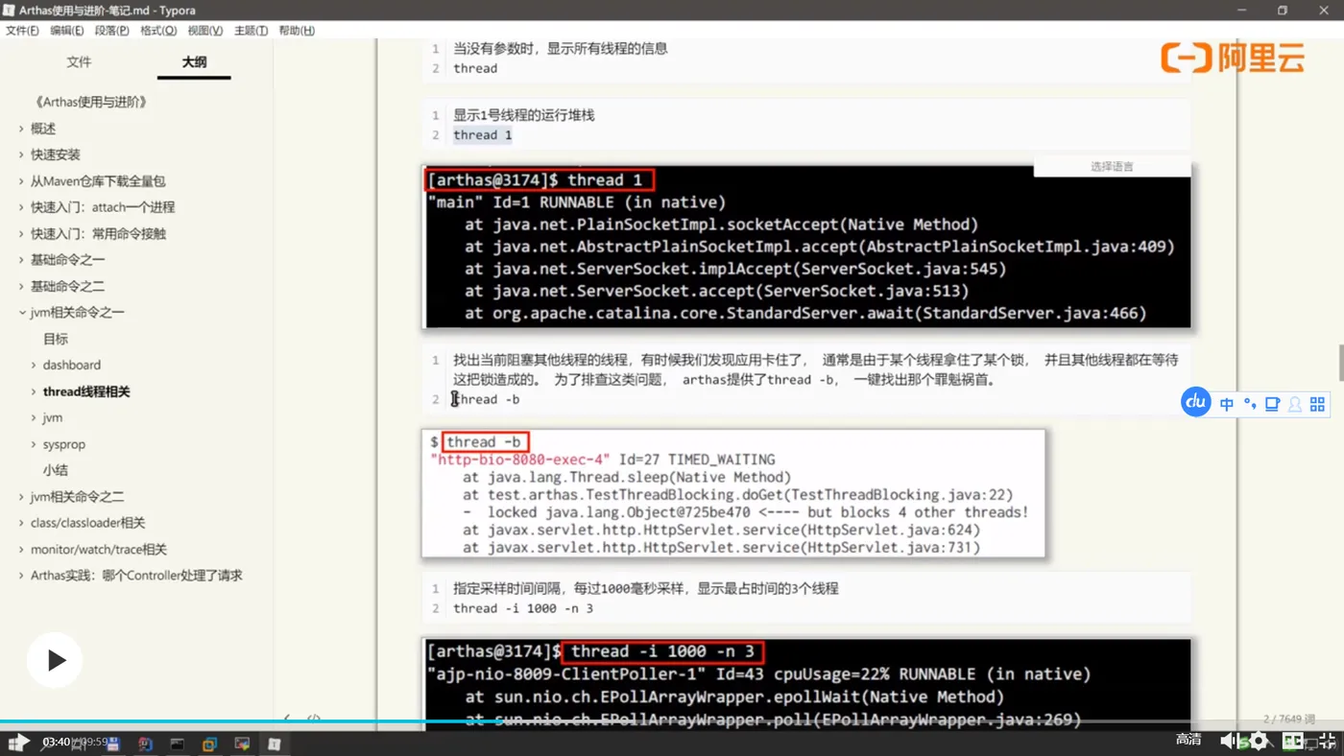Click the code line 'thread -i 1000 -n 3'
Image resolution: width=1344 pixels, height=756 pixels.
(523, 608)
